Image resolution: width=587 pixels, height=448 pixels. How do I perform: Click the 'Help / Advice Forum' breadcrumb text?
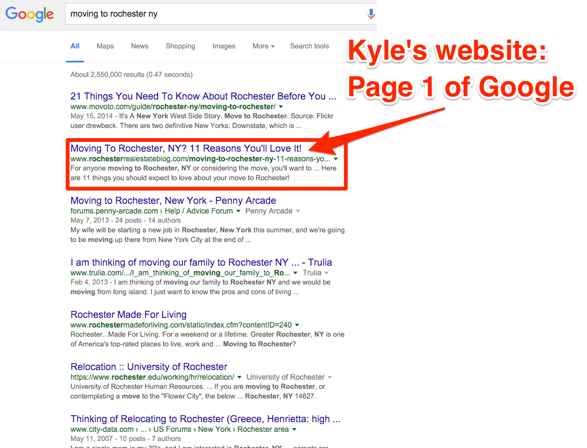pyautogui.click(x=199, y=211)
